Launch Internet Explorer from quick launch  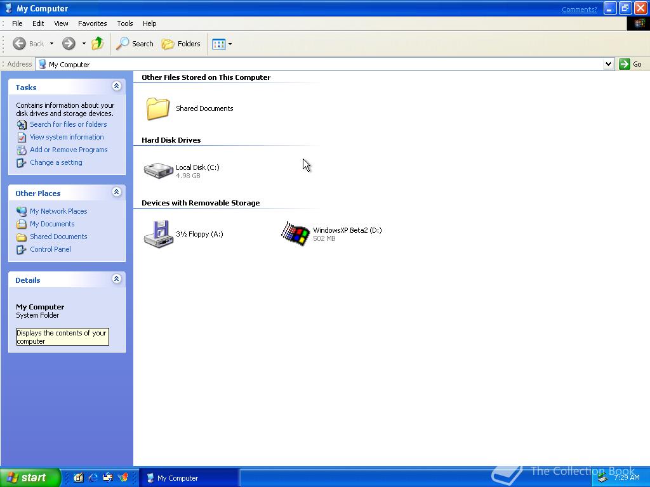coord(93,477)
